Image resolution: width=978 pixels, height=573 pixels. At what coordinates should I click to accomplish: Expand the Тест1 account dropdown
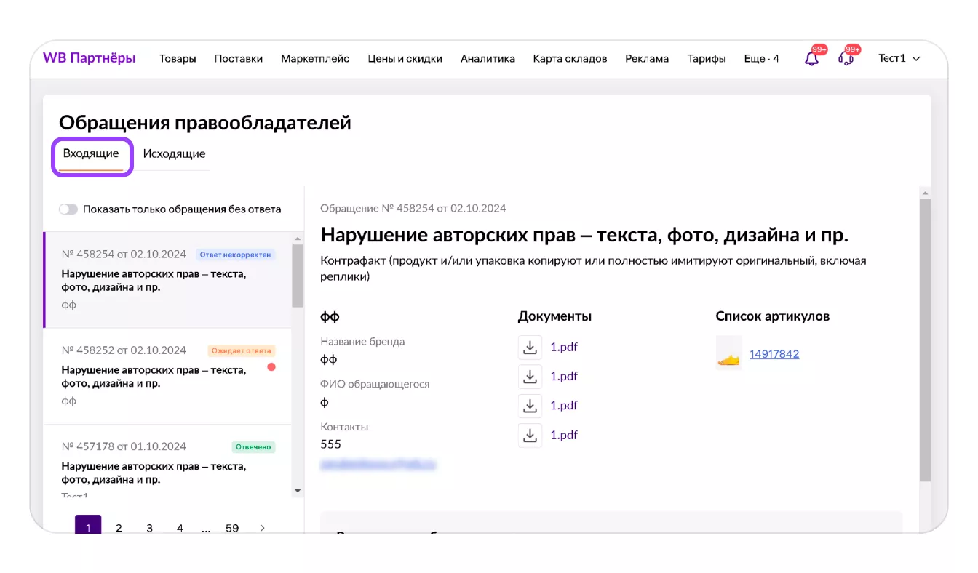(899, 58)
